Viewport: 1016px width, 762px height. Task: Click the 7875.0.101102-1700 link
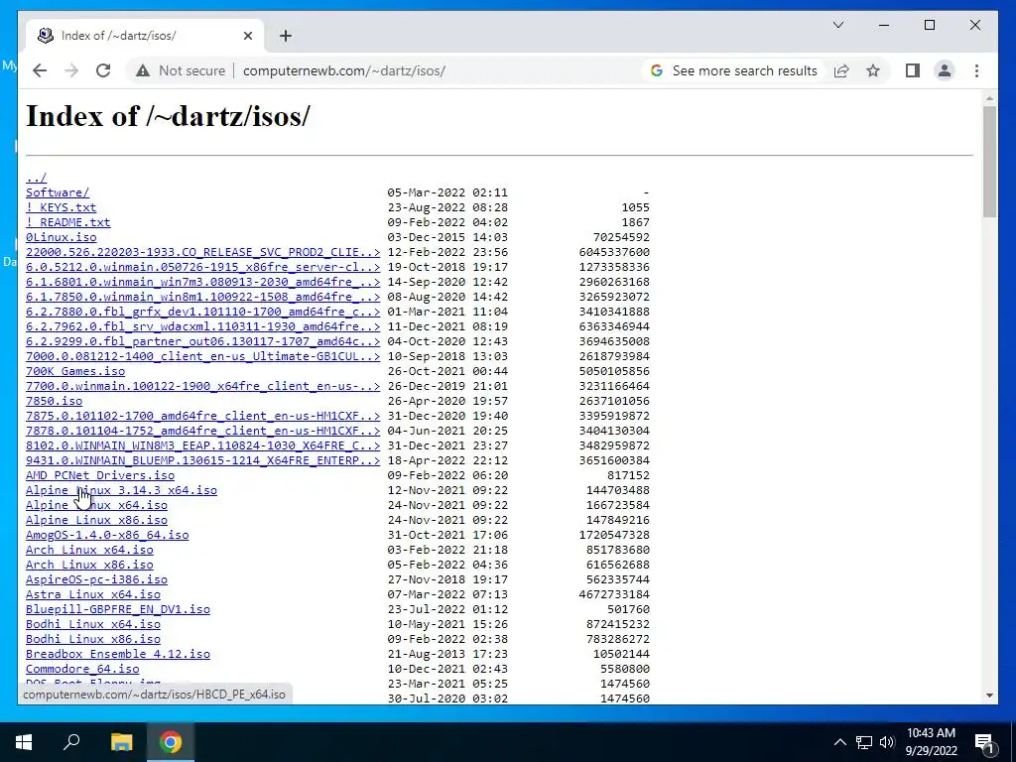tap(202, 416)
